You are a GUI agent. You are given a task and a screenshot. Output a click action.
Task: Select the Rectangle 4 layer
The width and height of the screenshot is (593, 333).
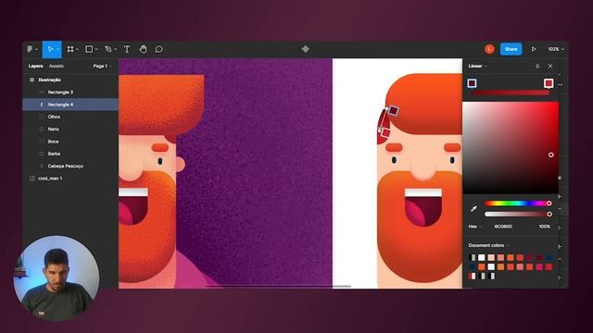tap(70, 105)
